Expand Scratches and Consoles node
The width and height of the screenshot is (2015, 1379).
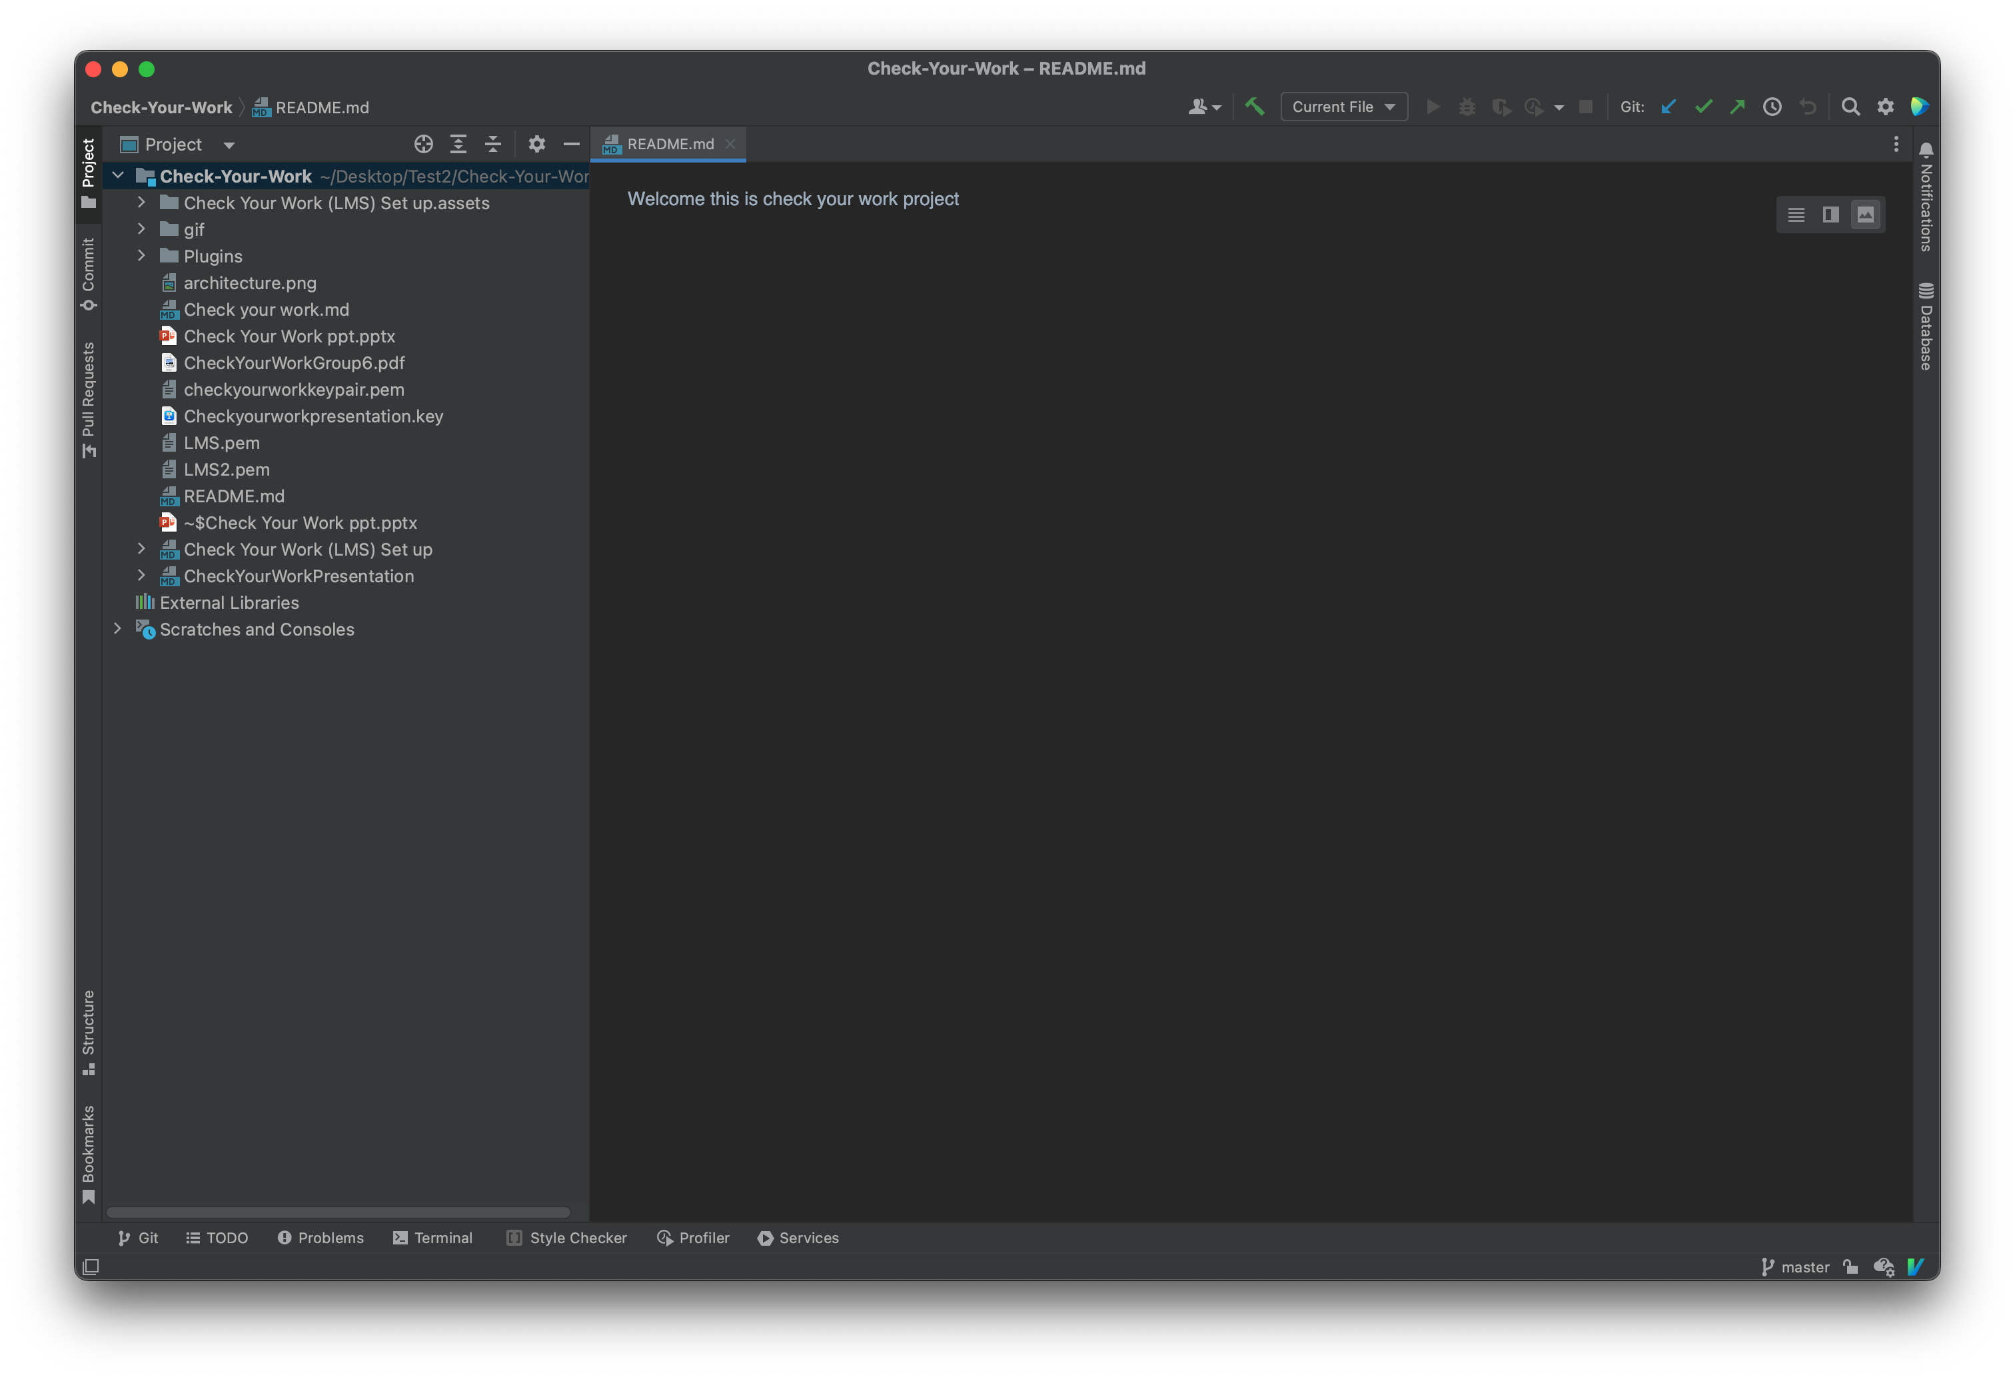click(118, 630)
